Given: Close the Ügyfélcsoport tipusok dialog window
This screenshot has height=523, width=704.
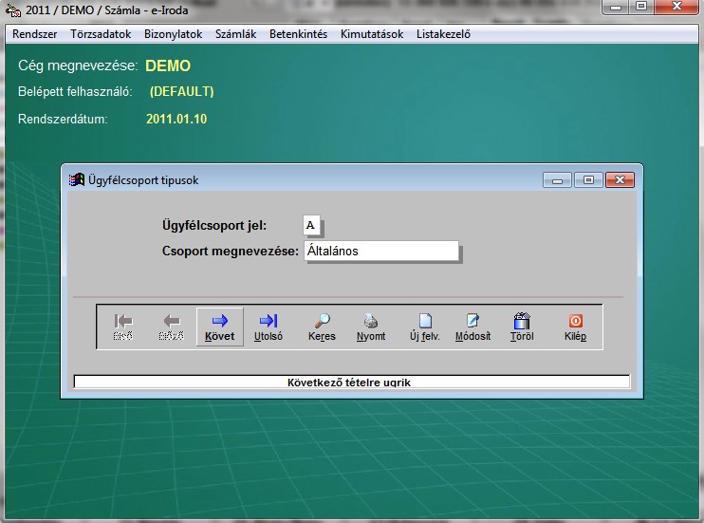Looking at the screenshot, I should tap(620, 179).
